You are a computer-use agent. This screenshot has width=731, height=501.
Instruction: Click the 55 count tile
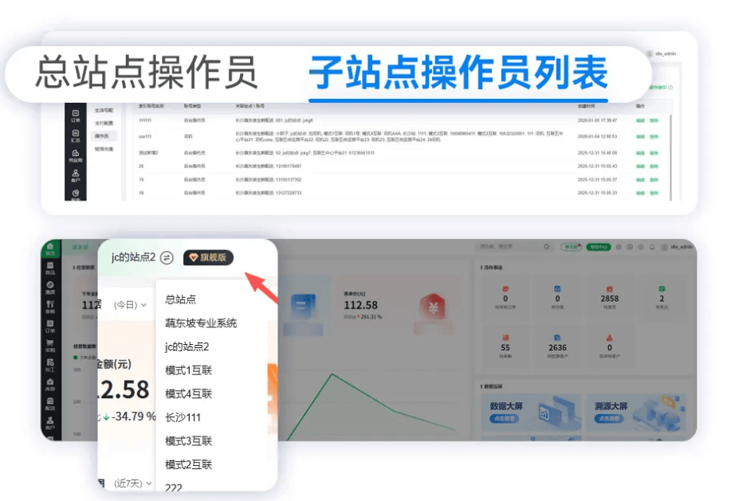click(x=505, y=347)
